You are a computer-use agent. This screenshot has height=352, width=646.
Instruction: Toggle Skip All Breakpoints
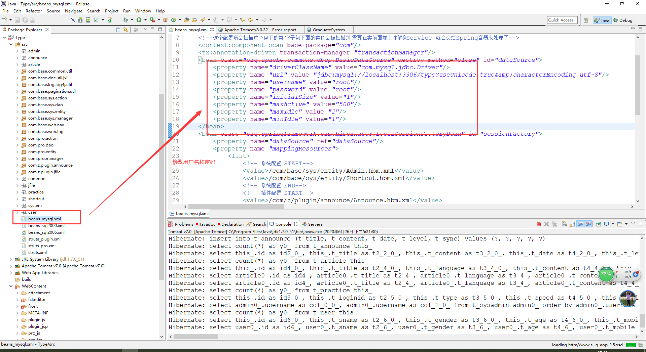tap(73, 20)
